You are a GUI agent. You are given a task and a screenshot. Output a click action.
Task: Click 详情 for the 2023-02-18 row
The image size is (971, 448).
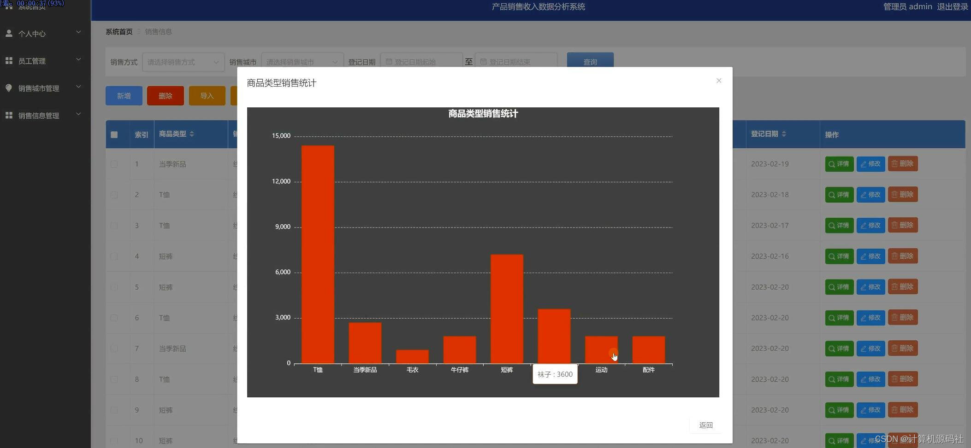[x=839, y=195]
